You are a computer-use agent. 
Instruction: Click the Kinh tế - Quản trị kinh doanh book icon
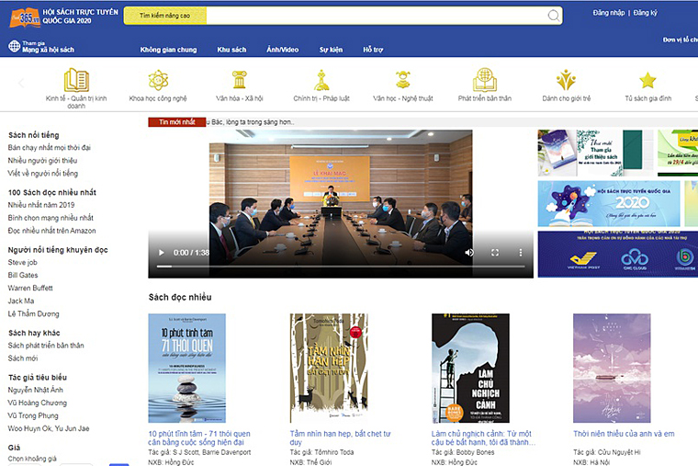click(x=76, y=80)
